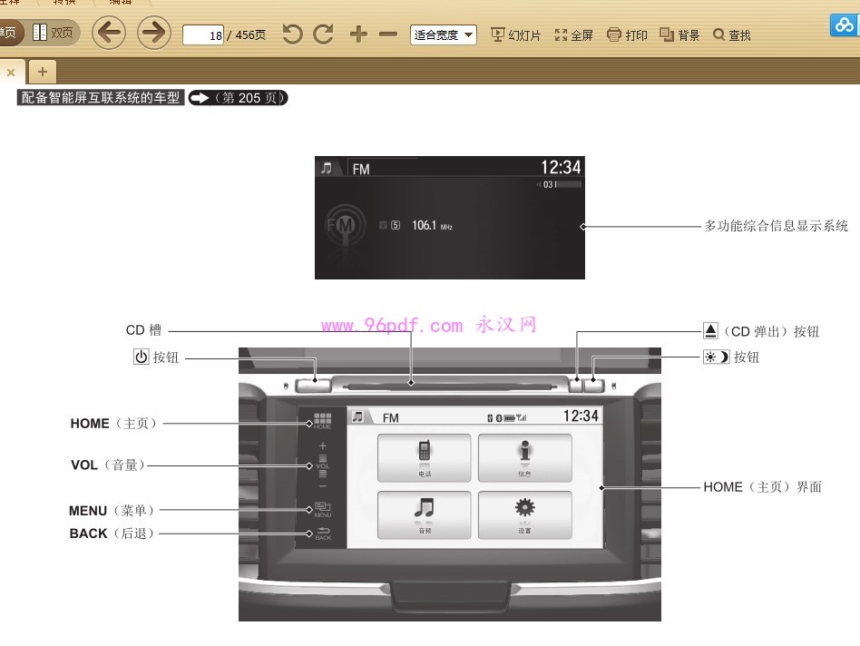
Task: Switch to double-page view (双页)
Action: [x=53, y=34]
